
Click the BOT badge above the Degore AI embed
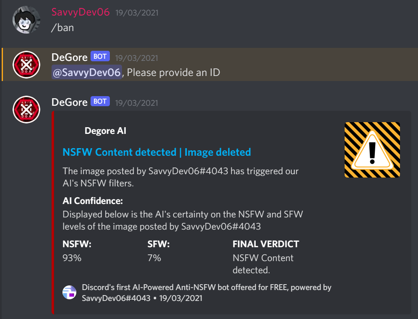(x=100, y=101)
